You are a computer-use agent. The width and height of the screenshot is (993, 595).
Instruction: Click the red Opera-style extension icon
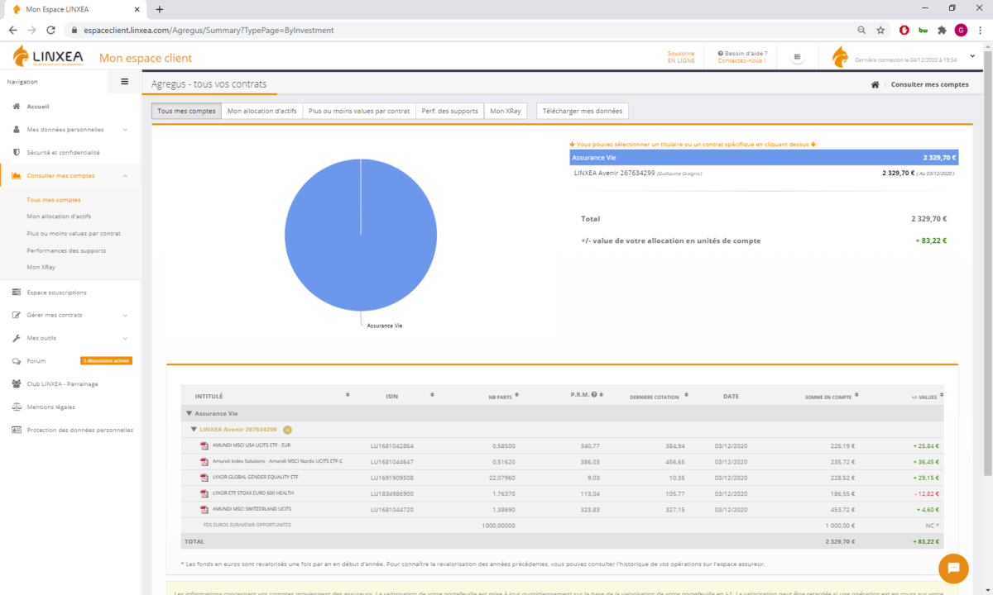tap(904, 30)
